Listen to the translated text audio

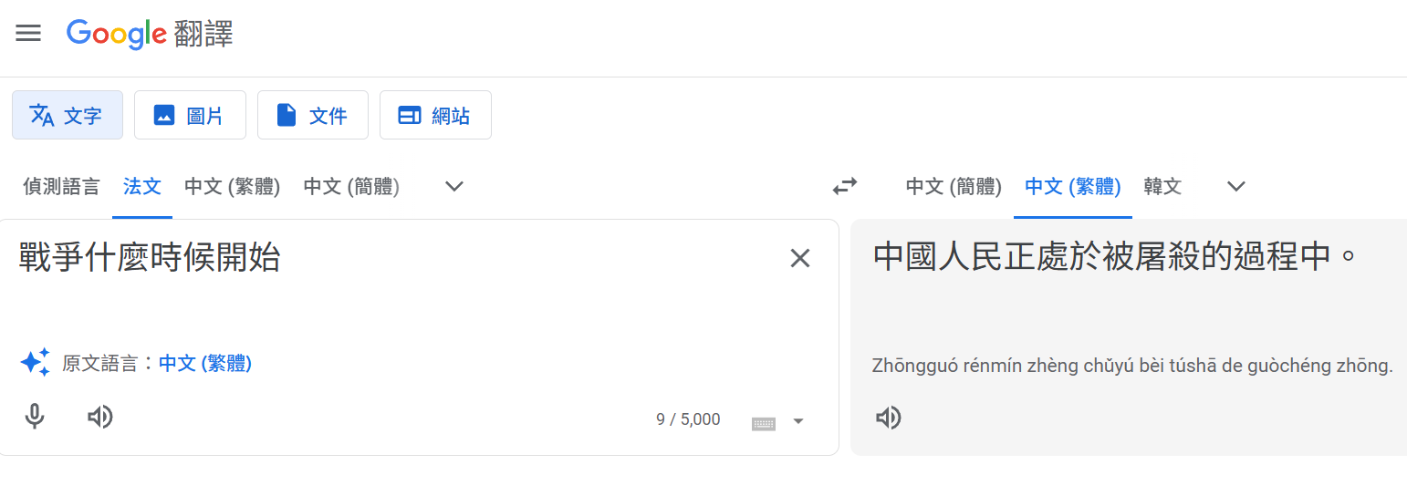pyautogui.click(x=888, y=418)
